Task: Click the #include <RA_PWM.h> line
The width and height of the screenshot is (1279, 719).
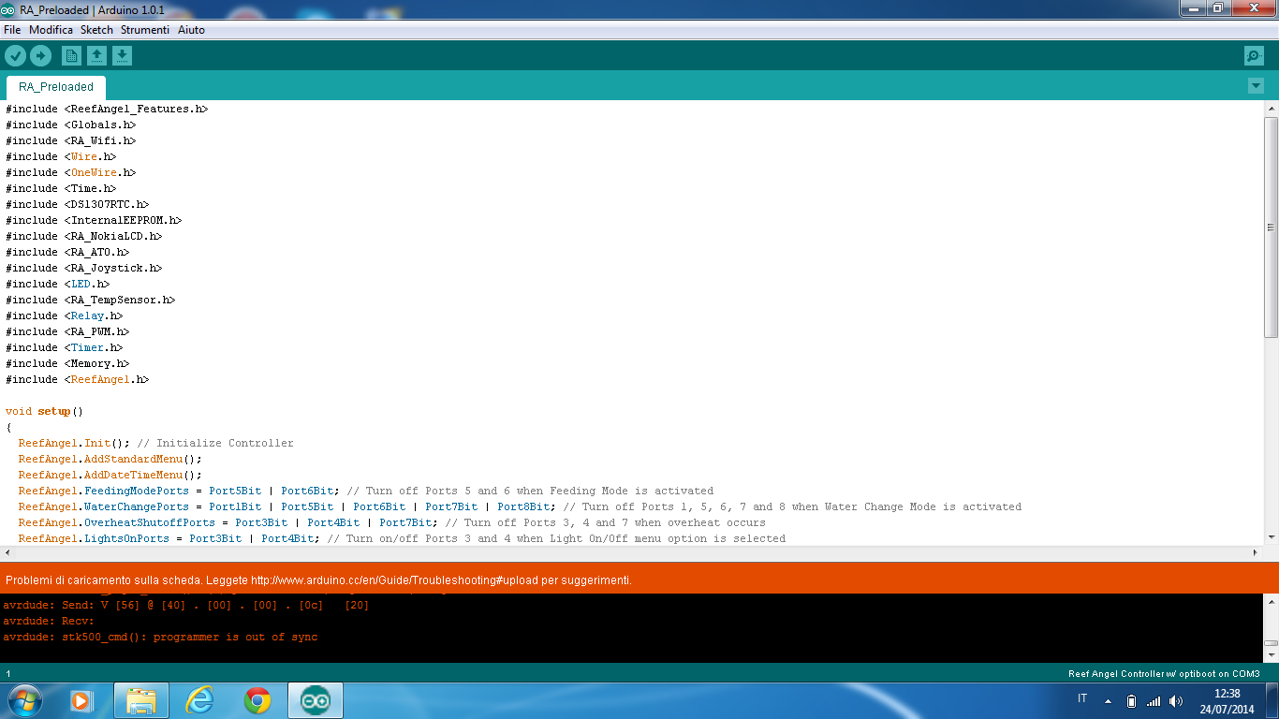Action: (67, 331)
